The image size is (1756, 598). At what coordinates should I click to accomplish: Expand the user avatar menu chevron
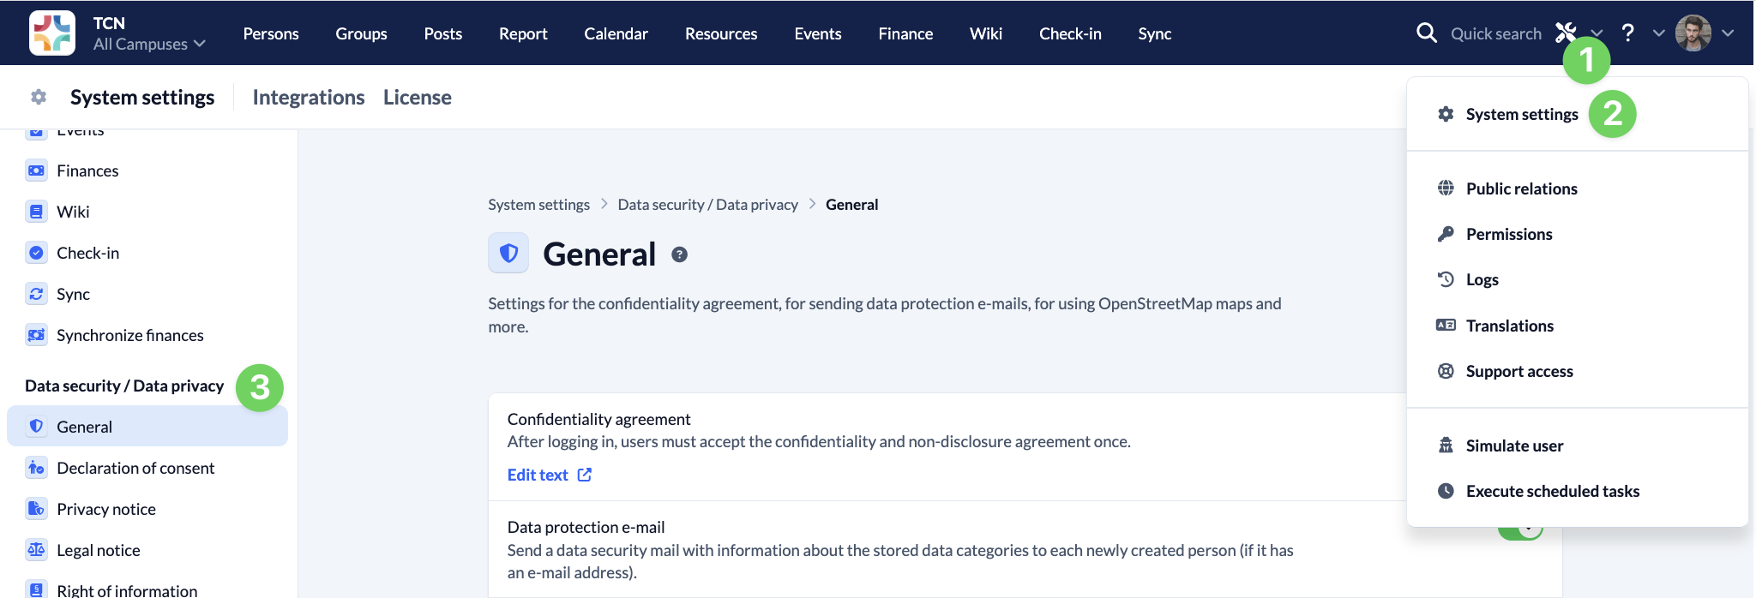[1728, 33]
